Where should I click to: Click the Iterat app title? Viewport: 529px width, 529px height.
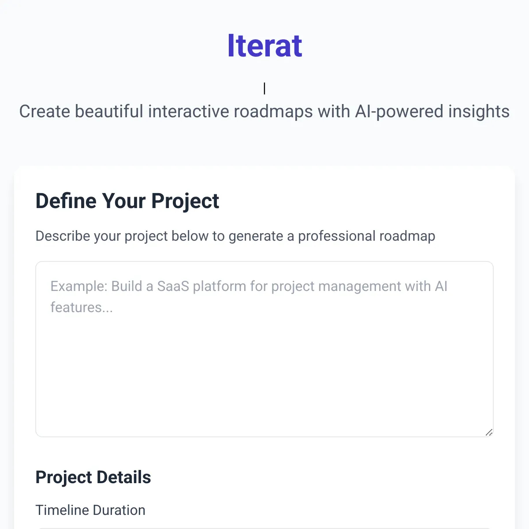coord(264,45)
